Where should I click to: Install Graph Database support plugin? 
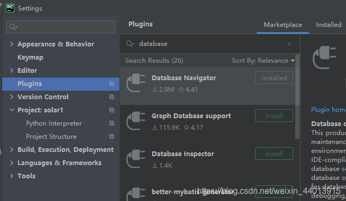click(274, 116)
